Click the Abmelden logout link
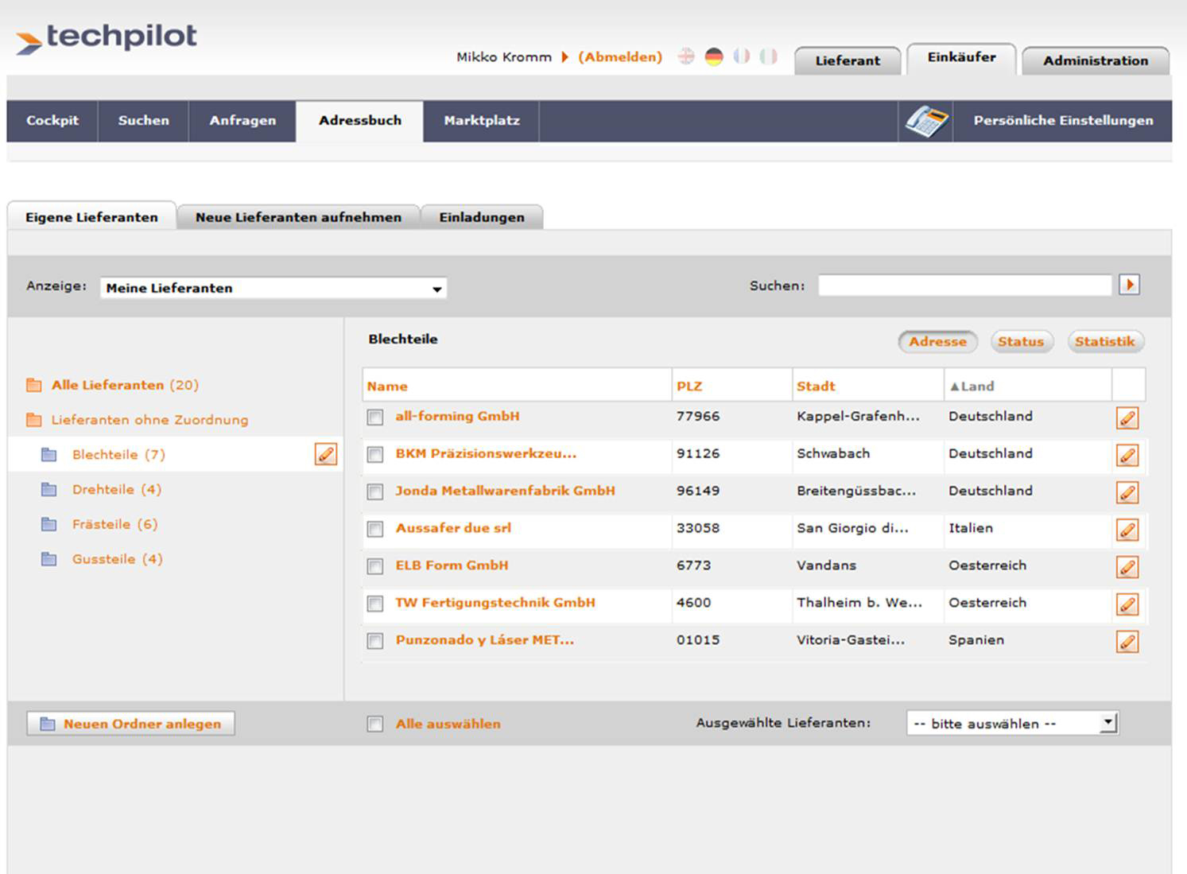The width and height of the screenshot is (1187, 874). coord(620,56)
